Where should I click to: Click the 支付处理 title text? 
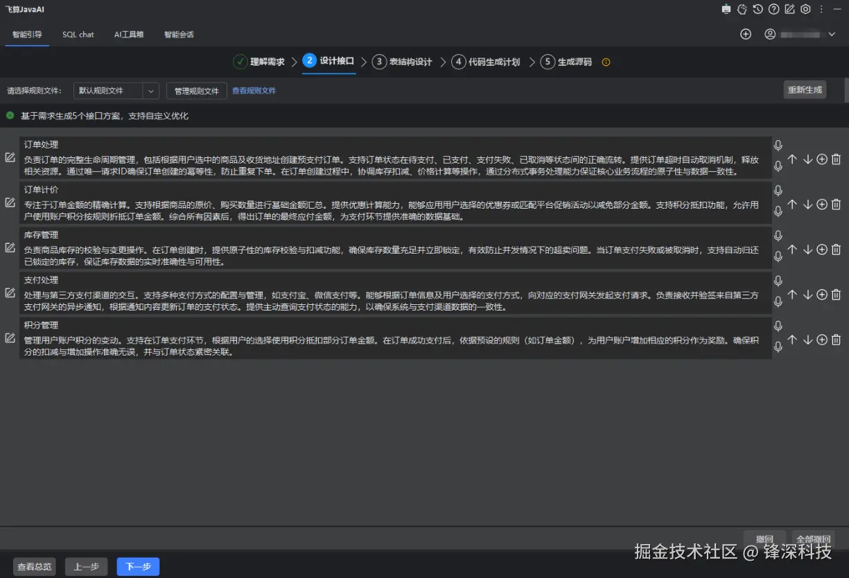click(42, 279)
